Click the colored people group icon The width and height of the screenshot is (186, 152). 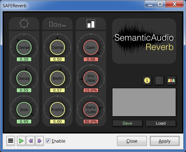click(171, 80)
